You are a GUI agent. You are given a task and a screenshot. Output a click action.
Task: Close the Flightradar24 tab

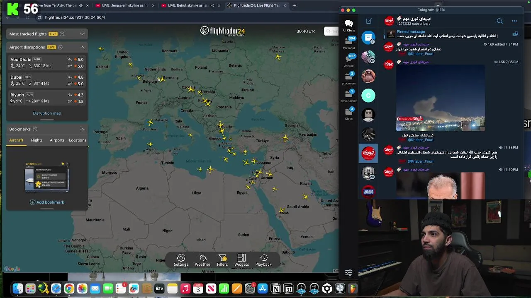point(285,5)
